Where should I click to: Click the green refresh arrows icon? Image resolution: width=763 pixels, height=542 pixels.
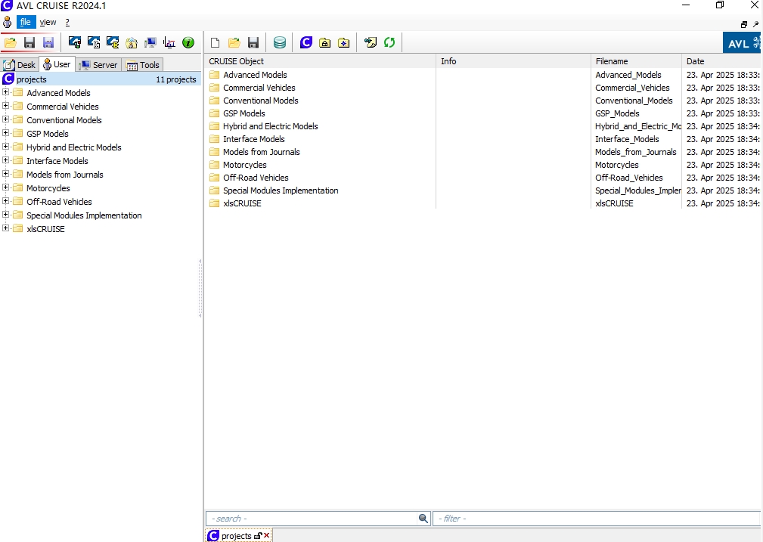pyautogui.click(x=389, y=43)
